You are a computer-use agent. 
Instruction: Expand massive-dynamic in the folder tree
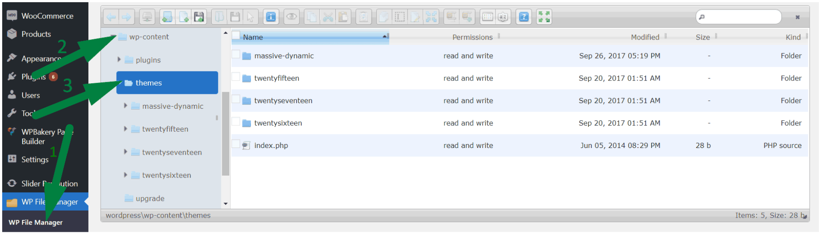pos(125,106)
